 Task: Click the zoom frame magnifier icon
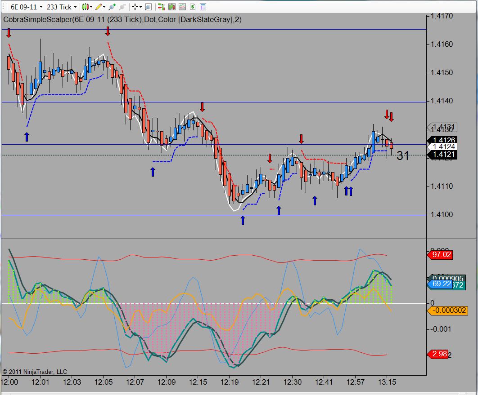click(148, 7)
